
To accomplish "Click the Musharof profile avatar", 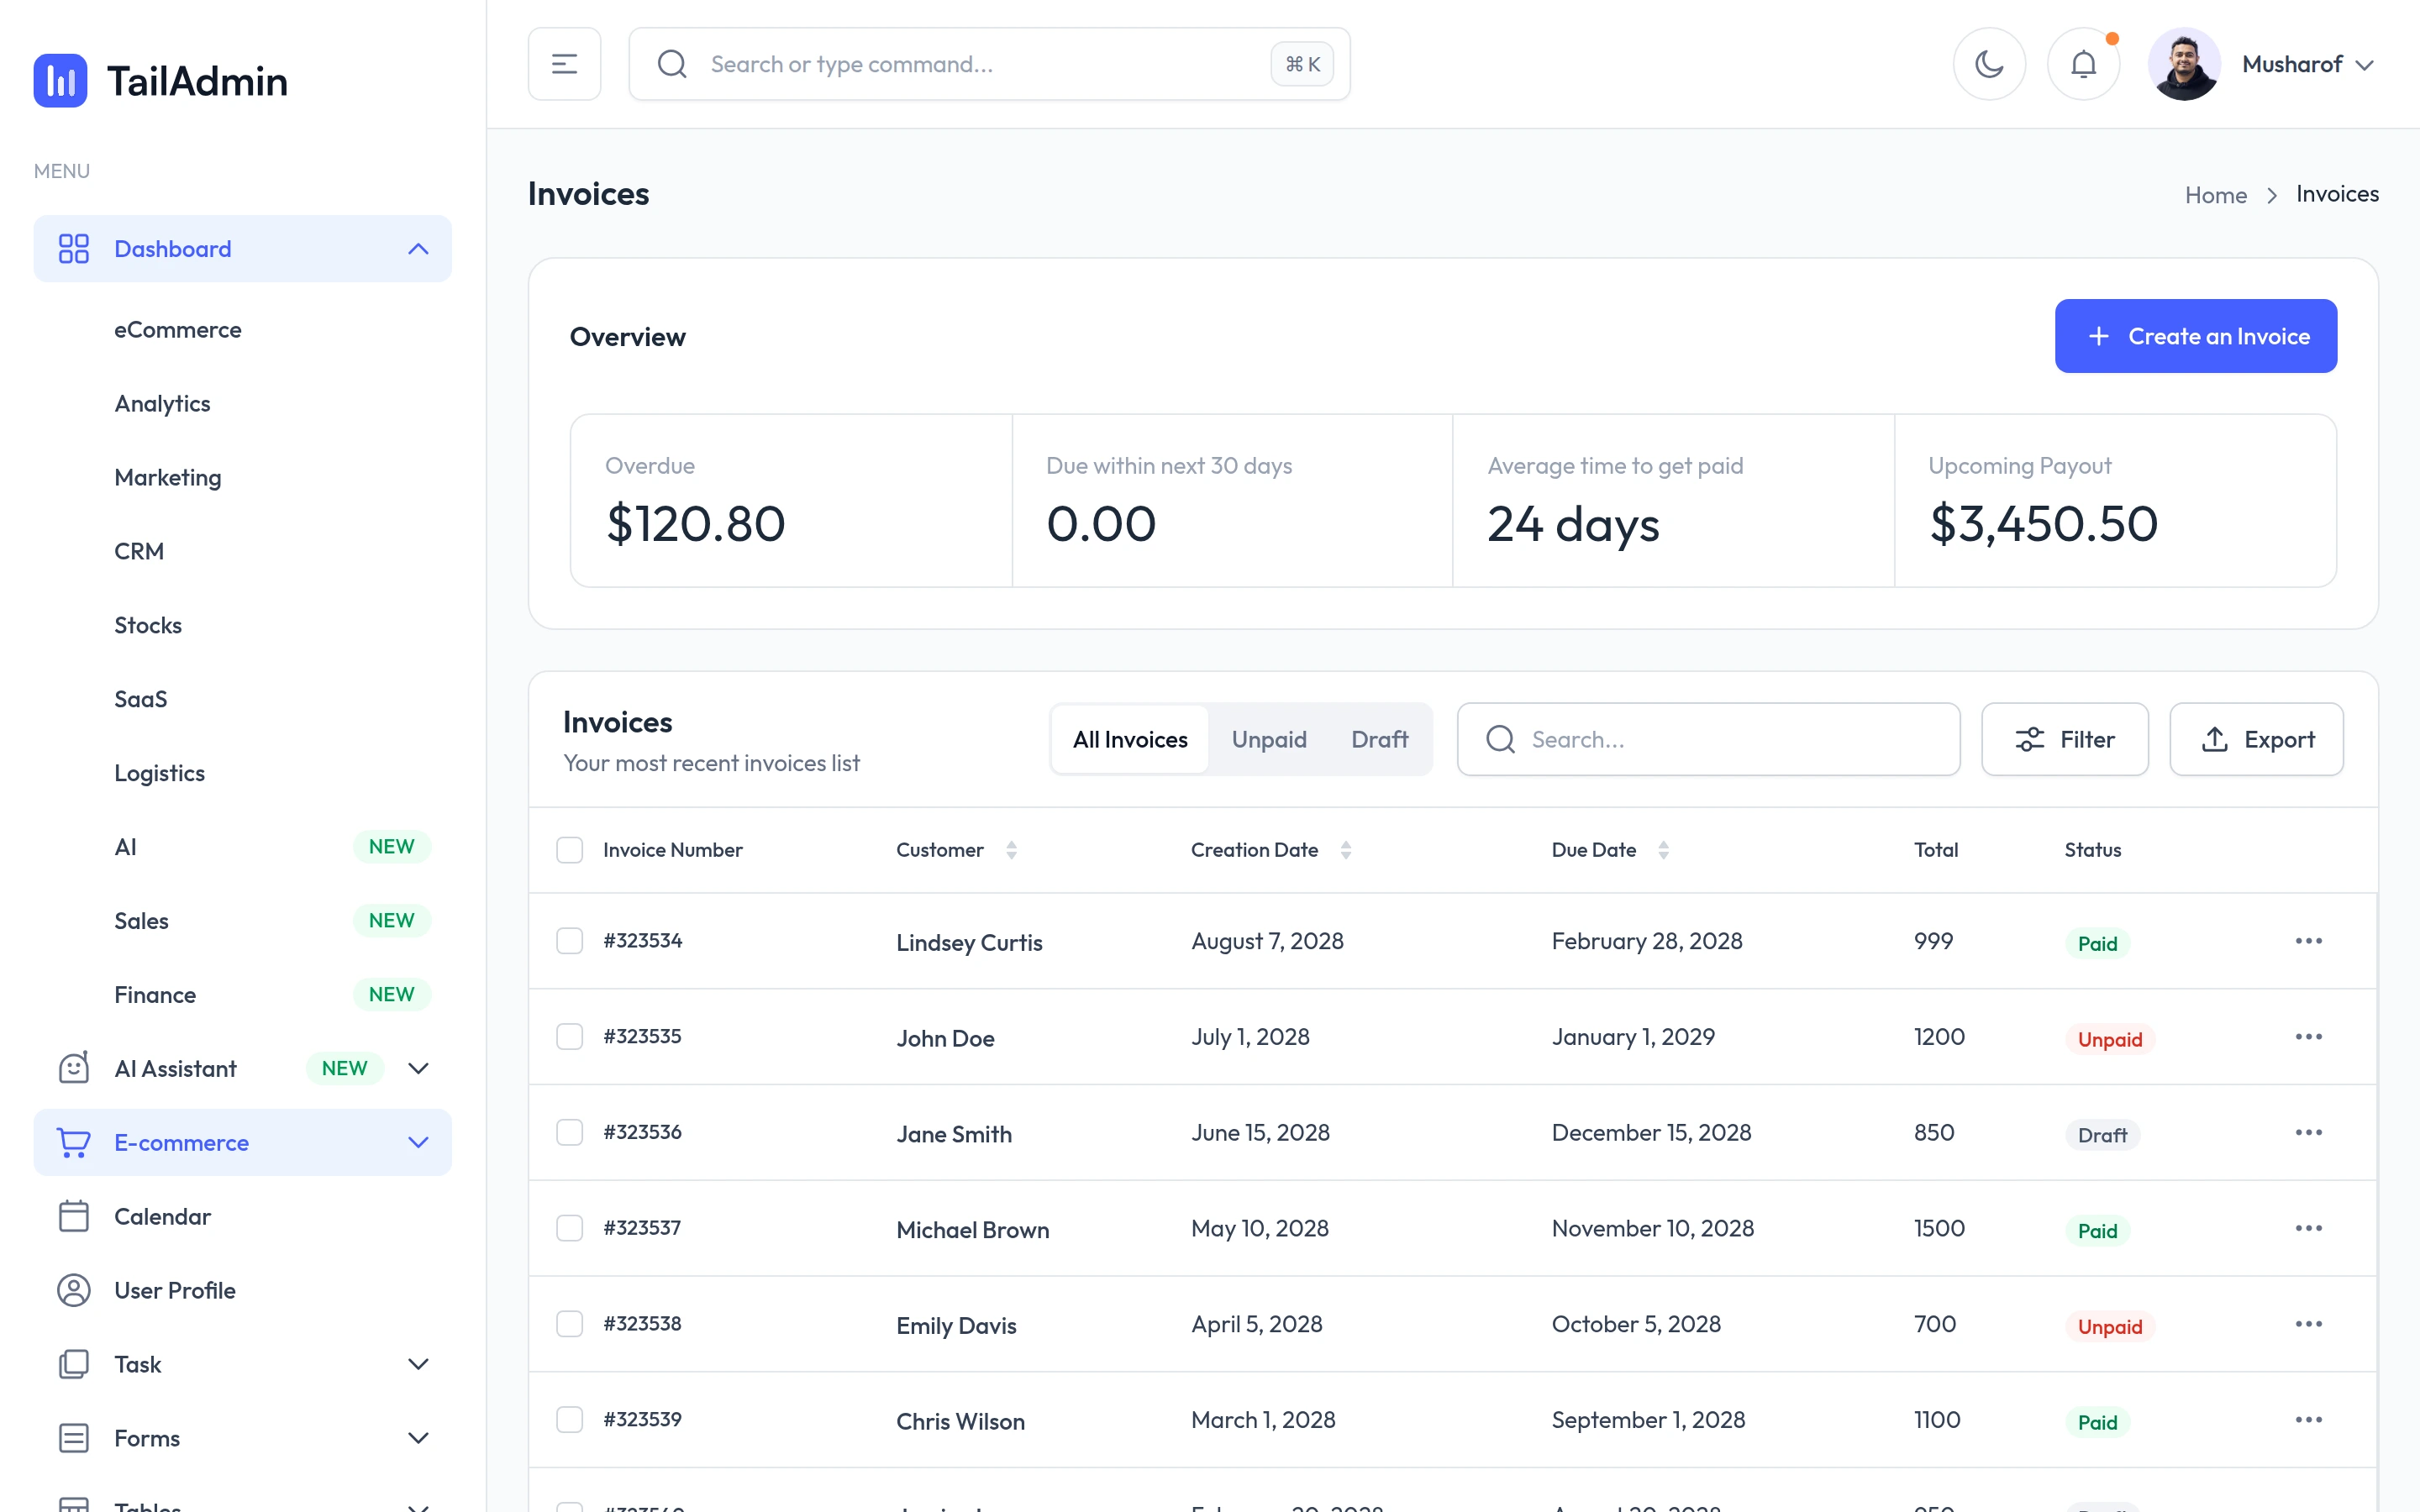I will click(x=2184, y=64).
